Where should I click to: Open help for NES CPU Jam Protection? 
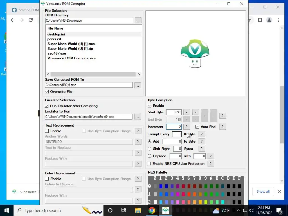coord(211,163)
